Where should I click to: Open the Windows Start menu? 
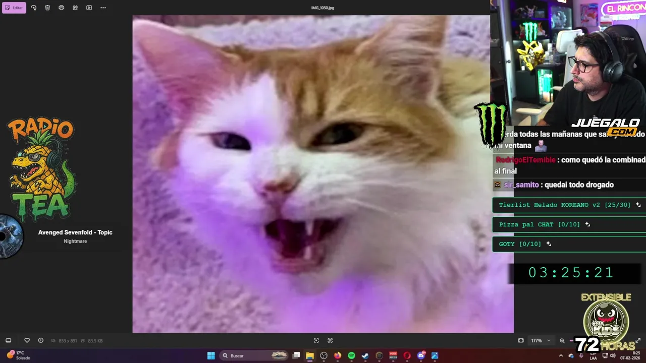pyautogui.click(x=211, y=355)
